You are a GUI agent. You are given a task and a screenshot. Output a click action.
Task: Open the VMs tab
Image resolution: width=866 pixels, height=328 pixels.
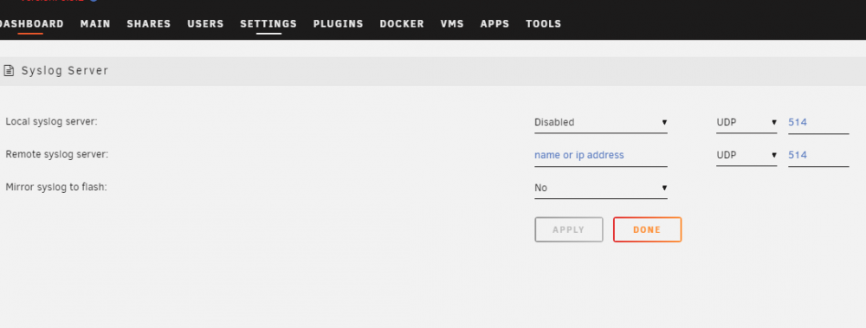point(452,23)
